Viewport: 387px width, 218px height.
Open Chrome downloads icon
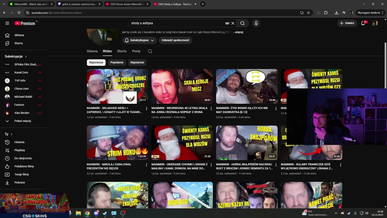337,13
